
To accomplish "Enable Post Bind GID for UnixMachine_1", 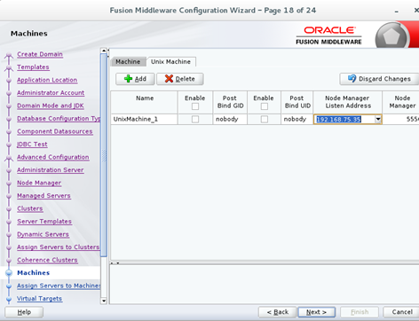I will (195, 119).
